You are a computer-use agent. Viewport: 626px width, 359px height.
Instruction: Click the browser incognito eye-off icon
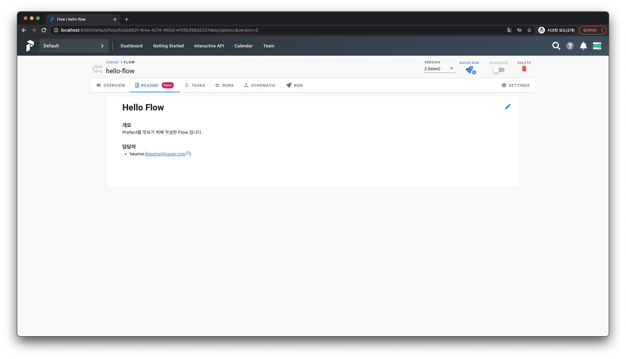pyautogui.click(x=519, y=30)
